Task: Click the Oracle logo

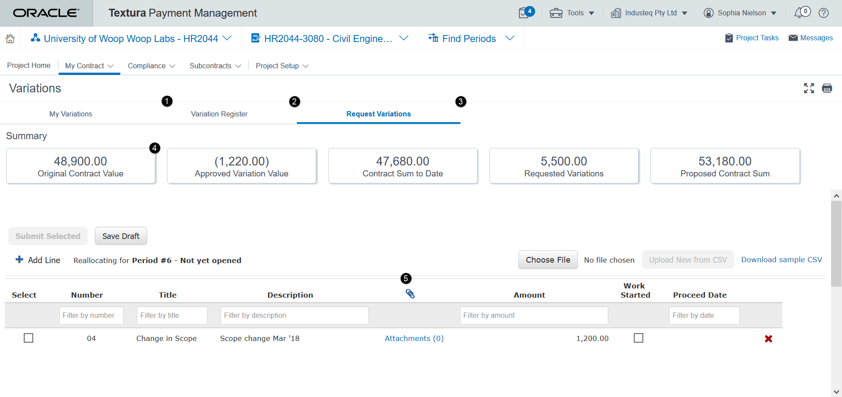Action: (46, 13)
